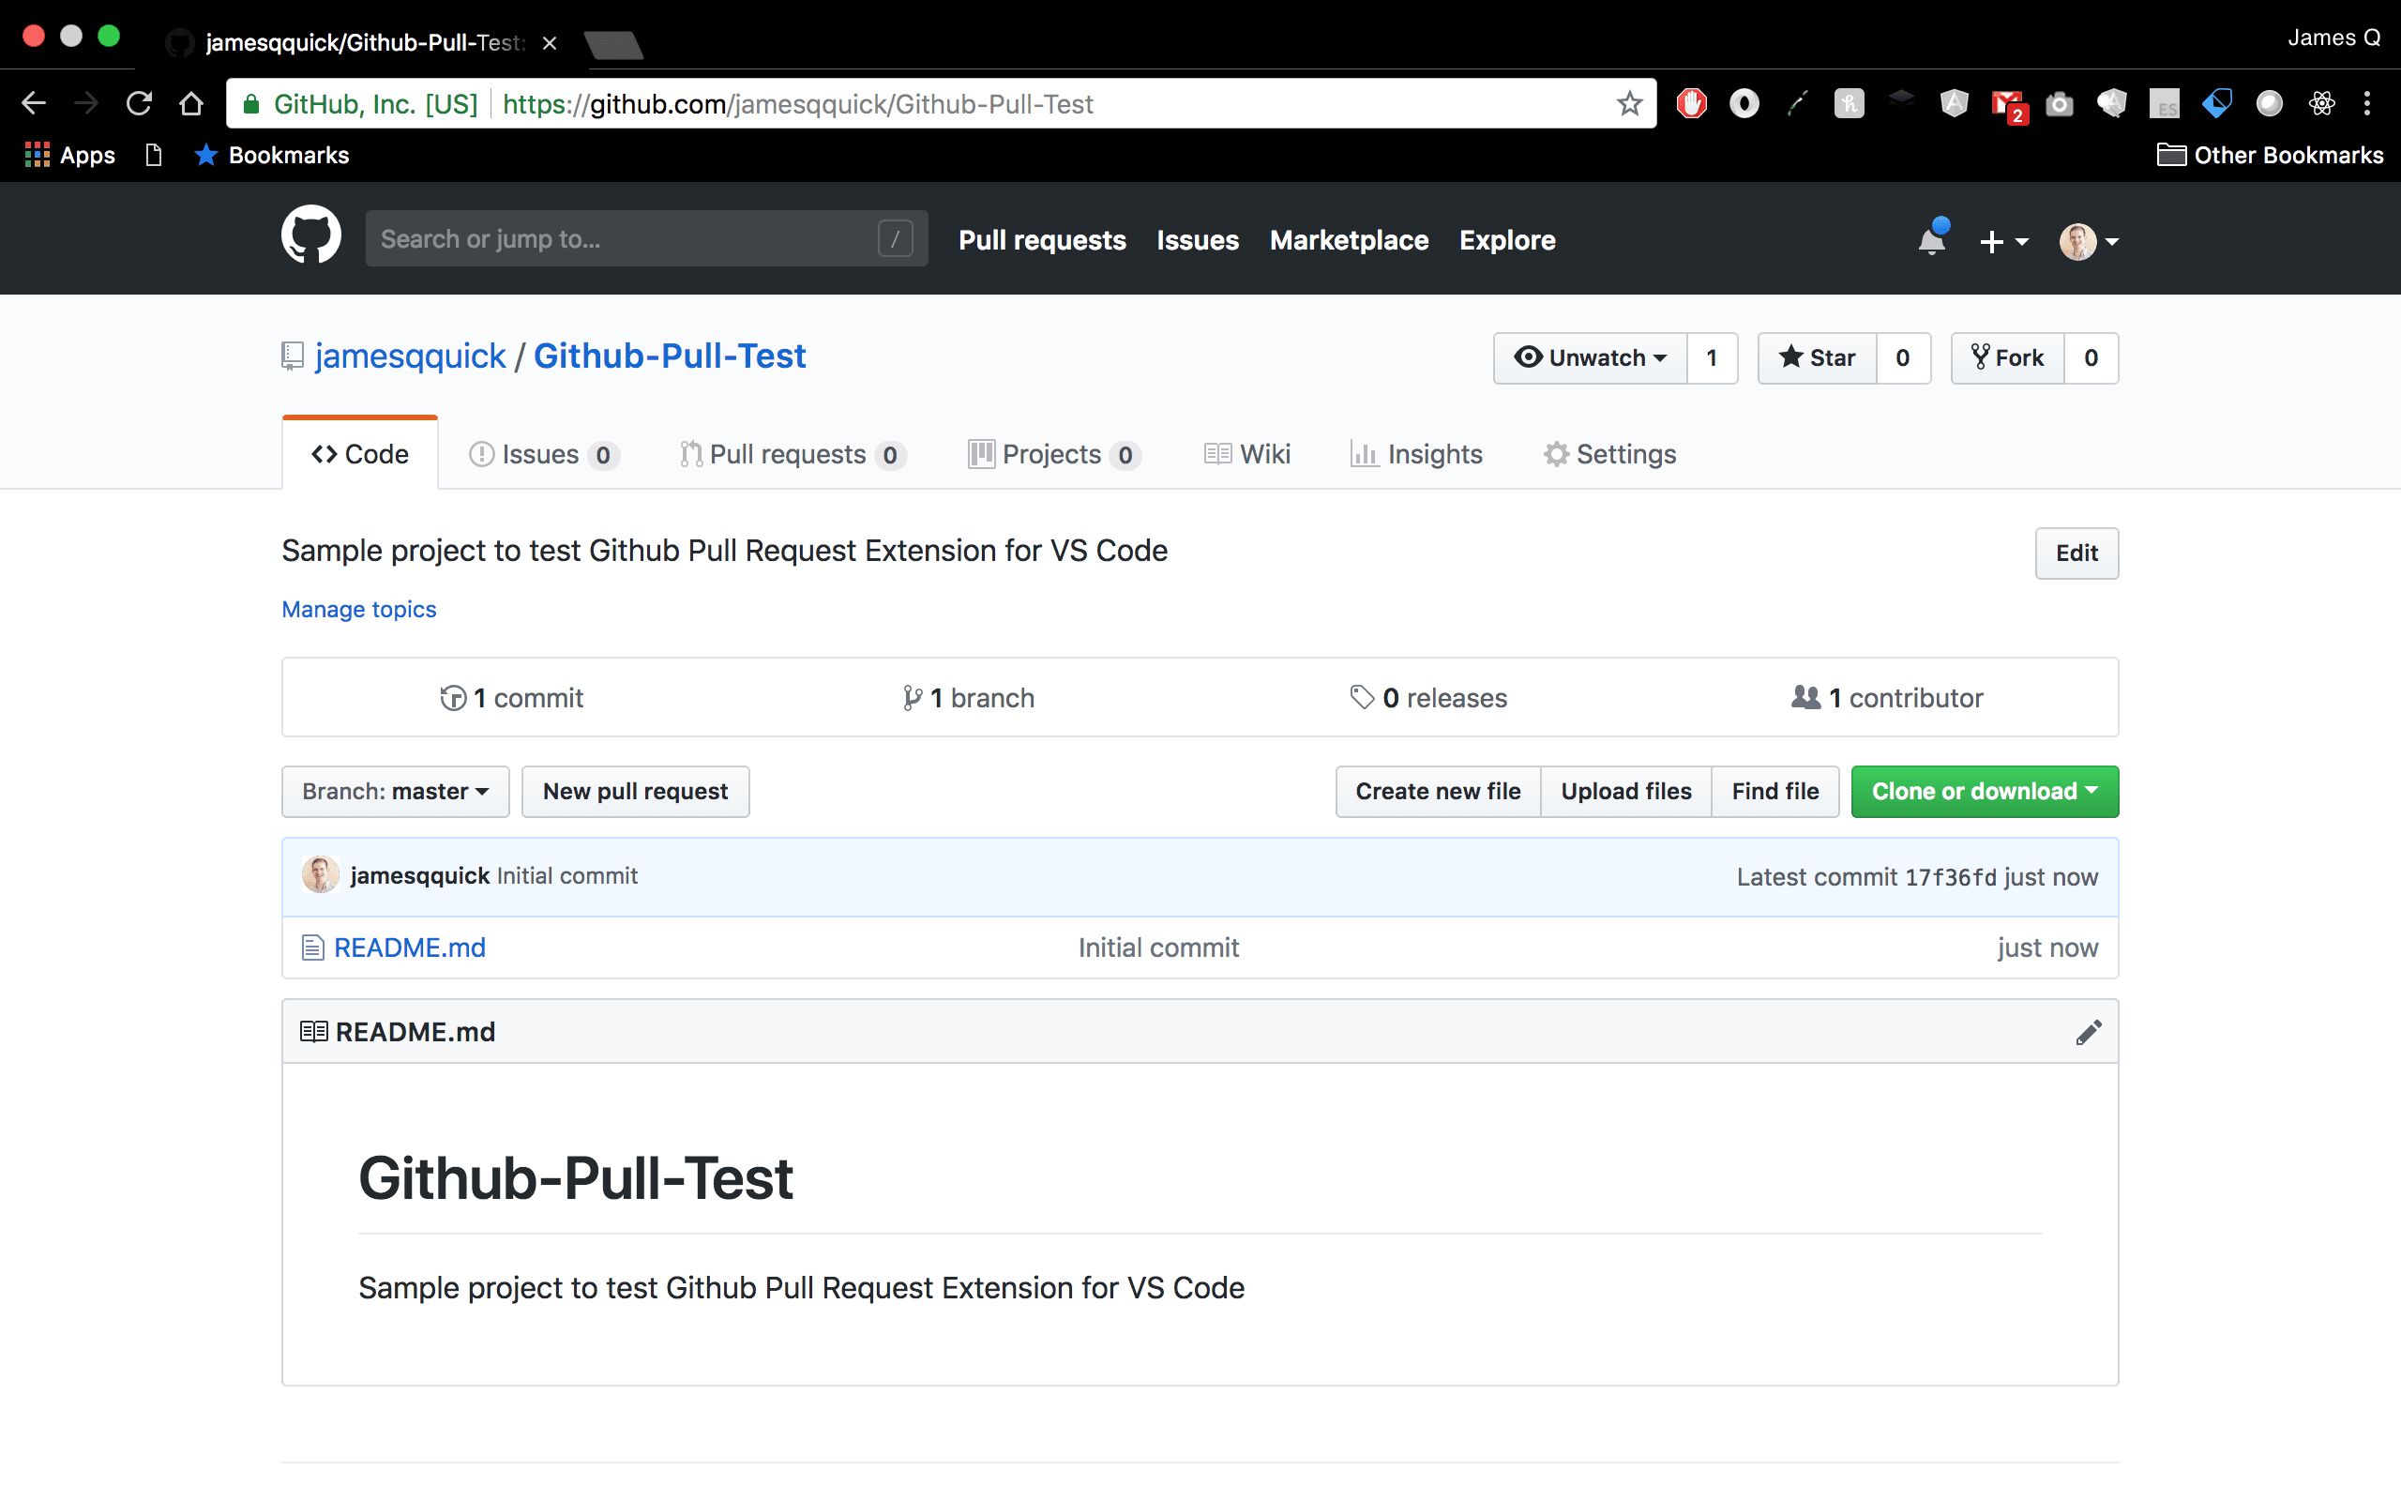Click the jamesqquick avatar in commit row
Screen dimensions: 2401x1501
pyautogui.click(x=320, y=874)
